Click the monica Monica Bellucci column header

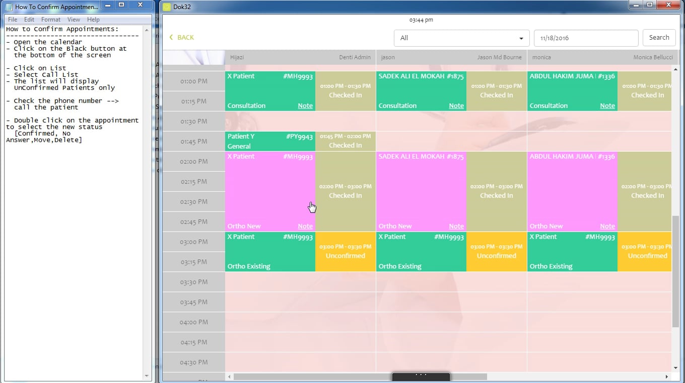(x=602, y=57)
